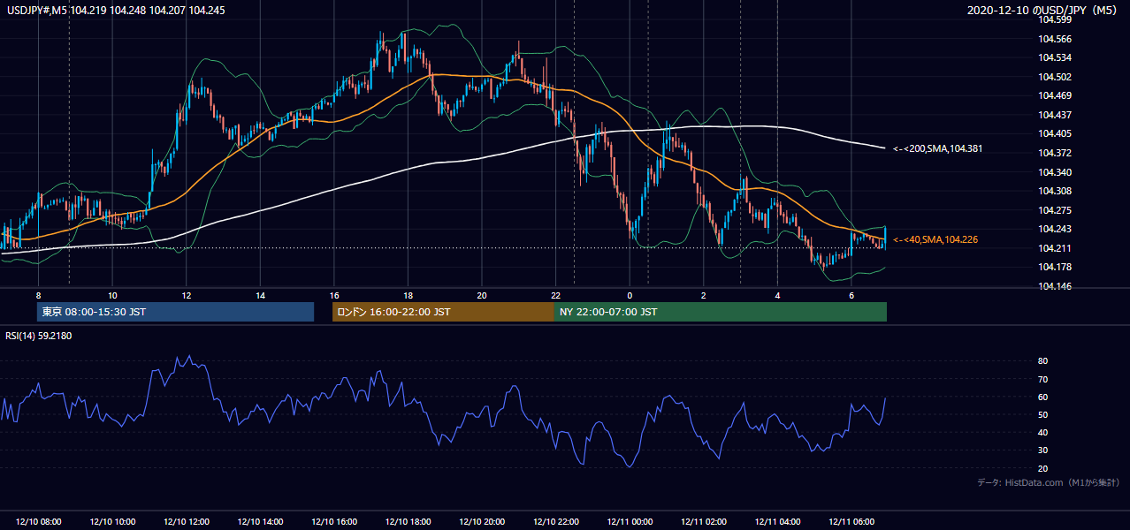This screenshot has height=530, width=1130.
Task: Click hour label 22 under the price chart
Action: pyautogui.click(x=556, y=295)
